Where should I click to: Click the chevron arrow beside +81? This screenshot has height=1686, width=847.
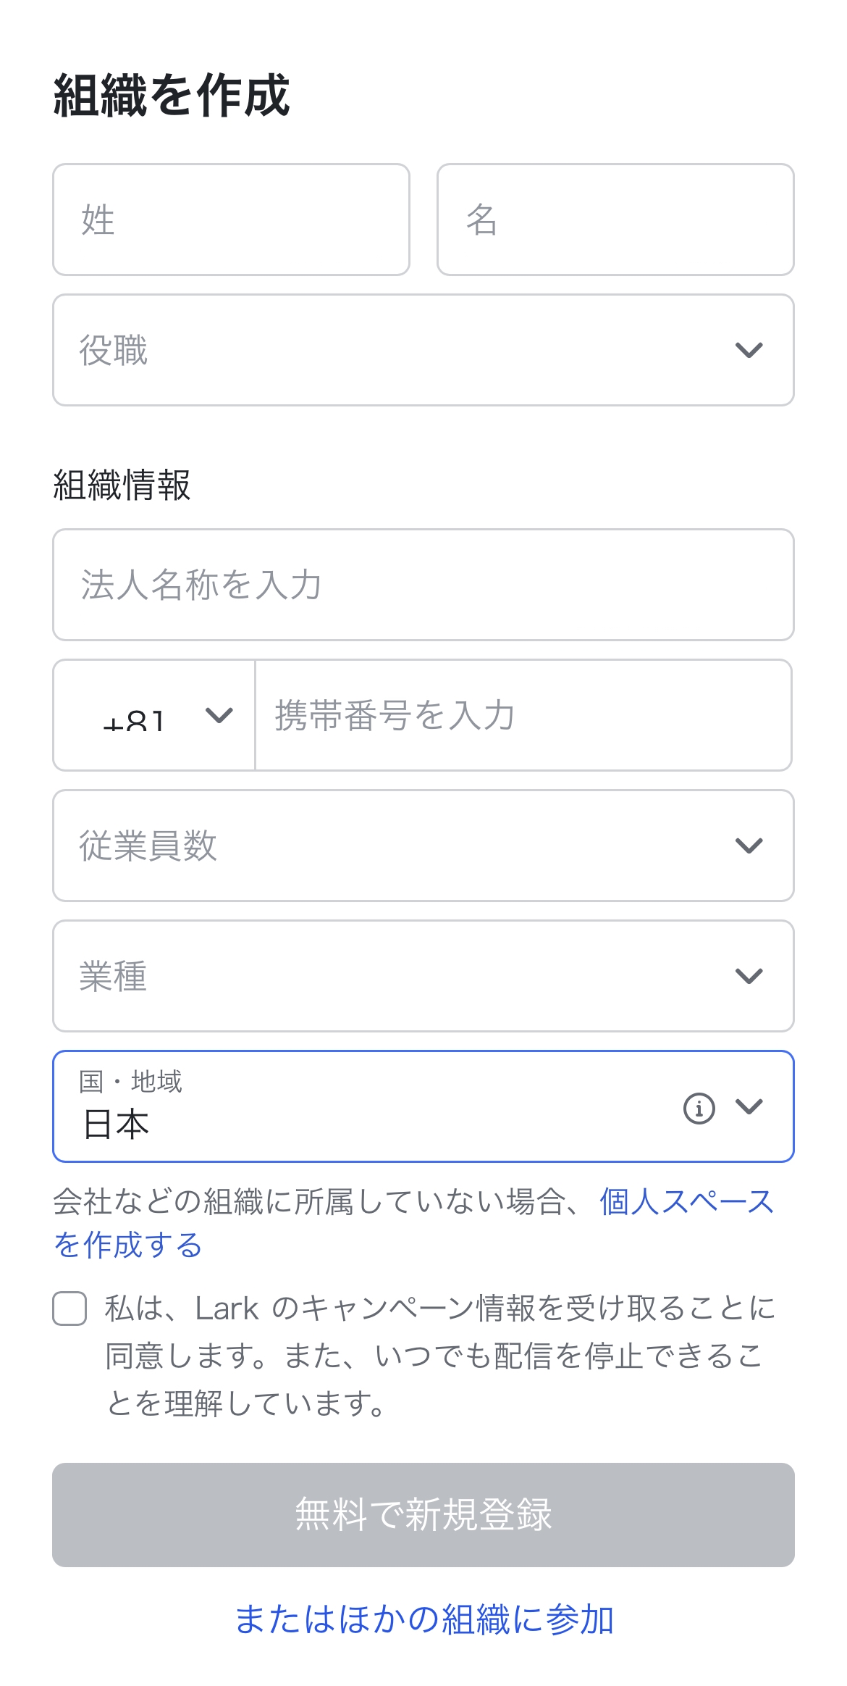point(219,715)
